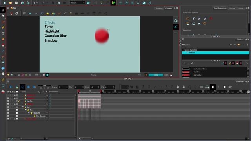Select the Colour tab
This screenshot has height=141, width=251.
click(240, 40)
